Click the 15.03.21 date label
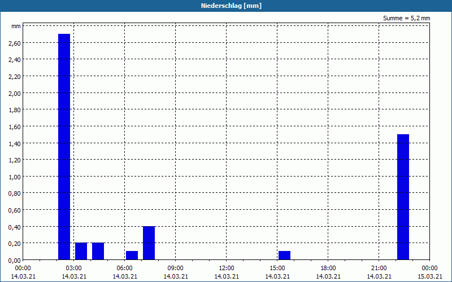This screenshot has width=452, height=282. coord(430,276)
